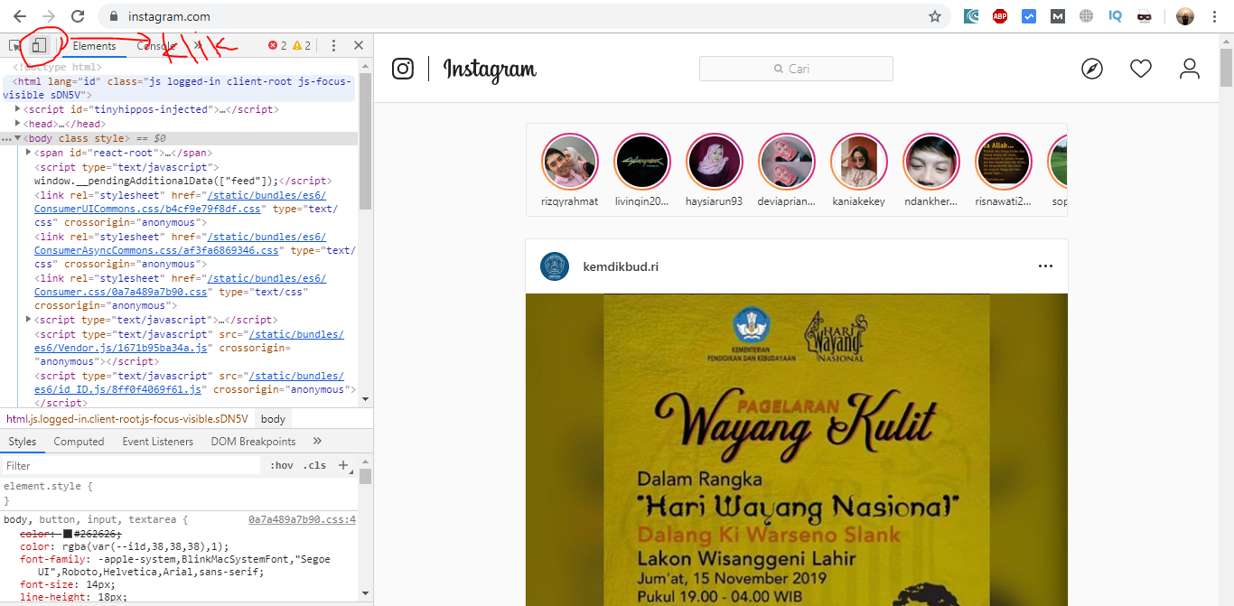Open the blue checkmark chart extension
The width and height of the screenshot is (1234, 606).
(x=1029, y=16)
